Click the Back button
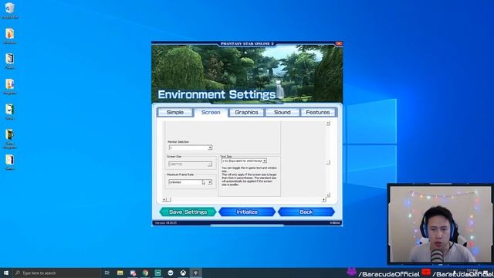The image size is (494, 278). 306,212
